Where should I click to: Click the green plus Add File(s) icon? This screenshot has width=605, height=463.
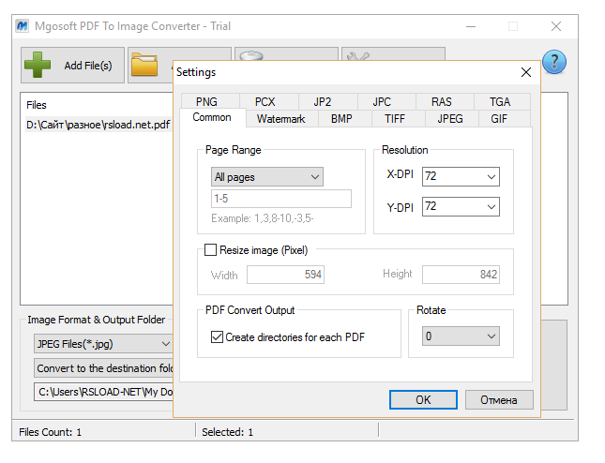(38, 65)
